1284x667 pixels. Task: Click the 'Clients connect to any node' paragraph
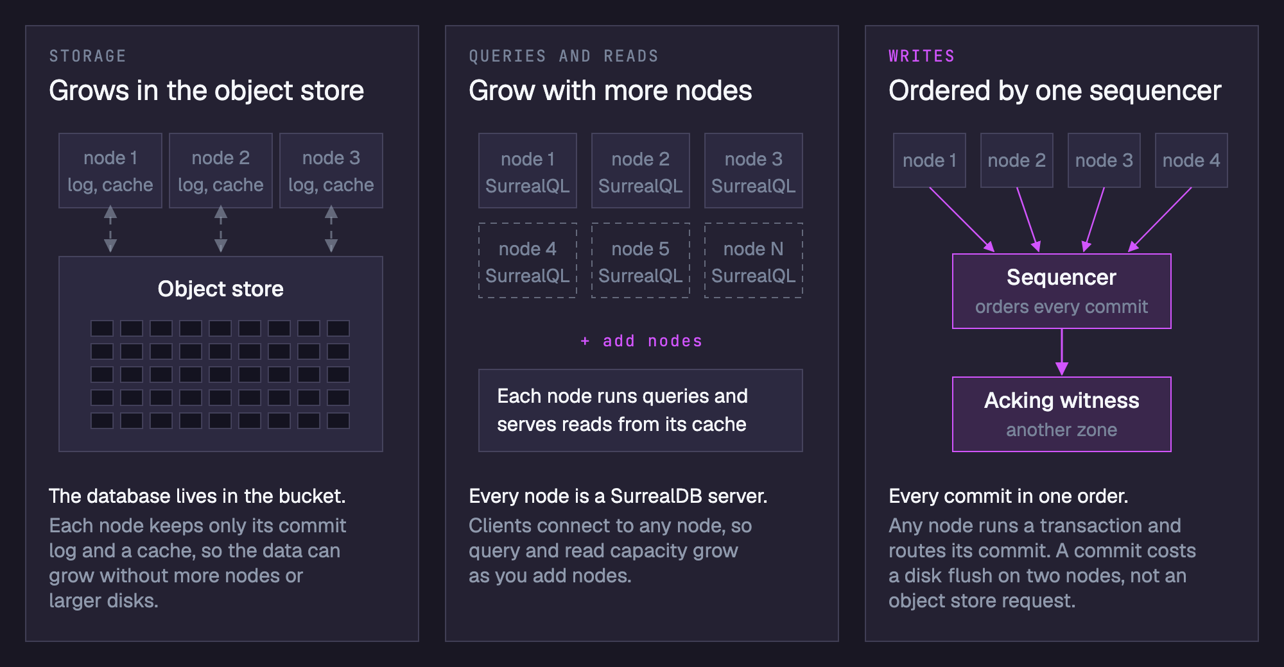611,550
